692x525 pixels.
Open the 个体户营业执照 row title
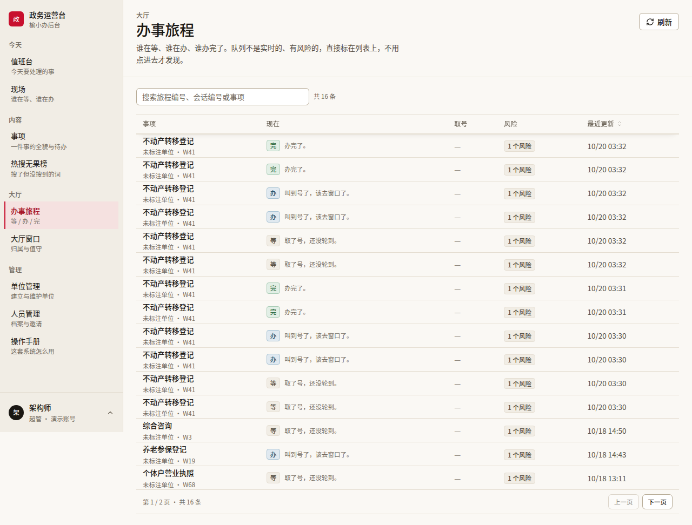tap(168, 473)
